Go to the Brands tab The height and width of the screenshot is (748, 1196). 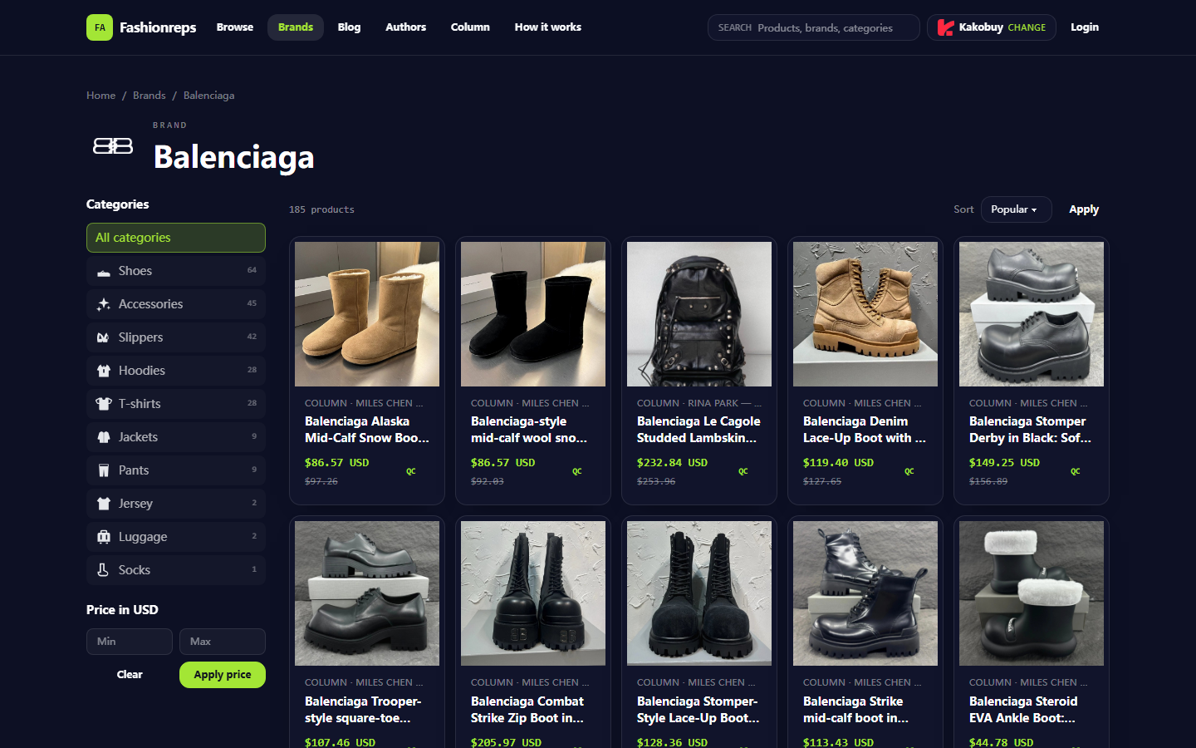point(296,27)
